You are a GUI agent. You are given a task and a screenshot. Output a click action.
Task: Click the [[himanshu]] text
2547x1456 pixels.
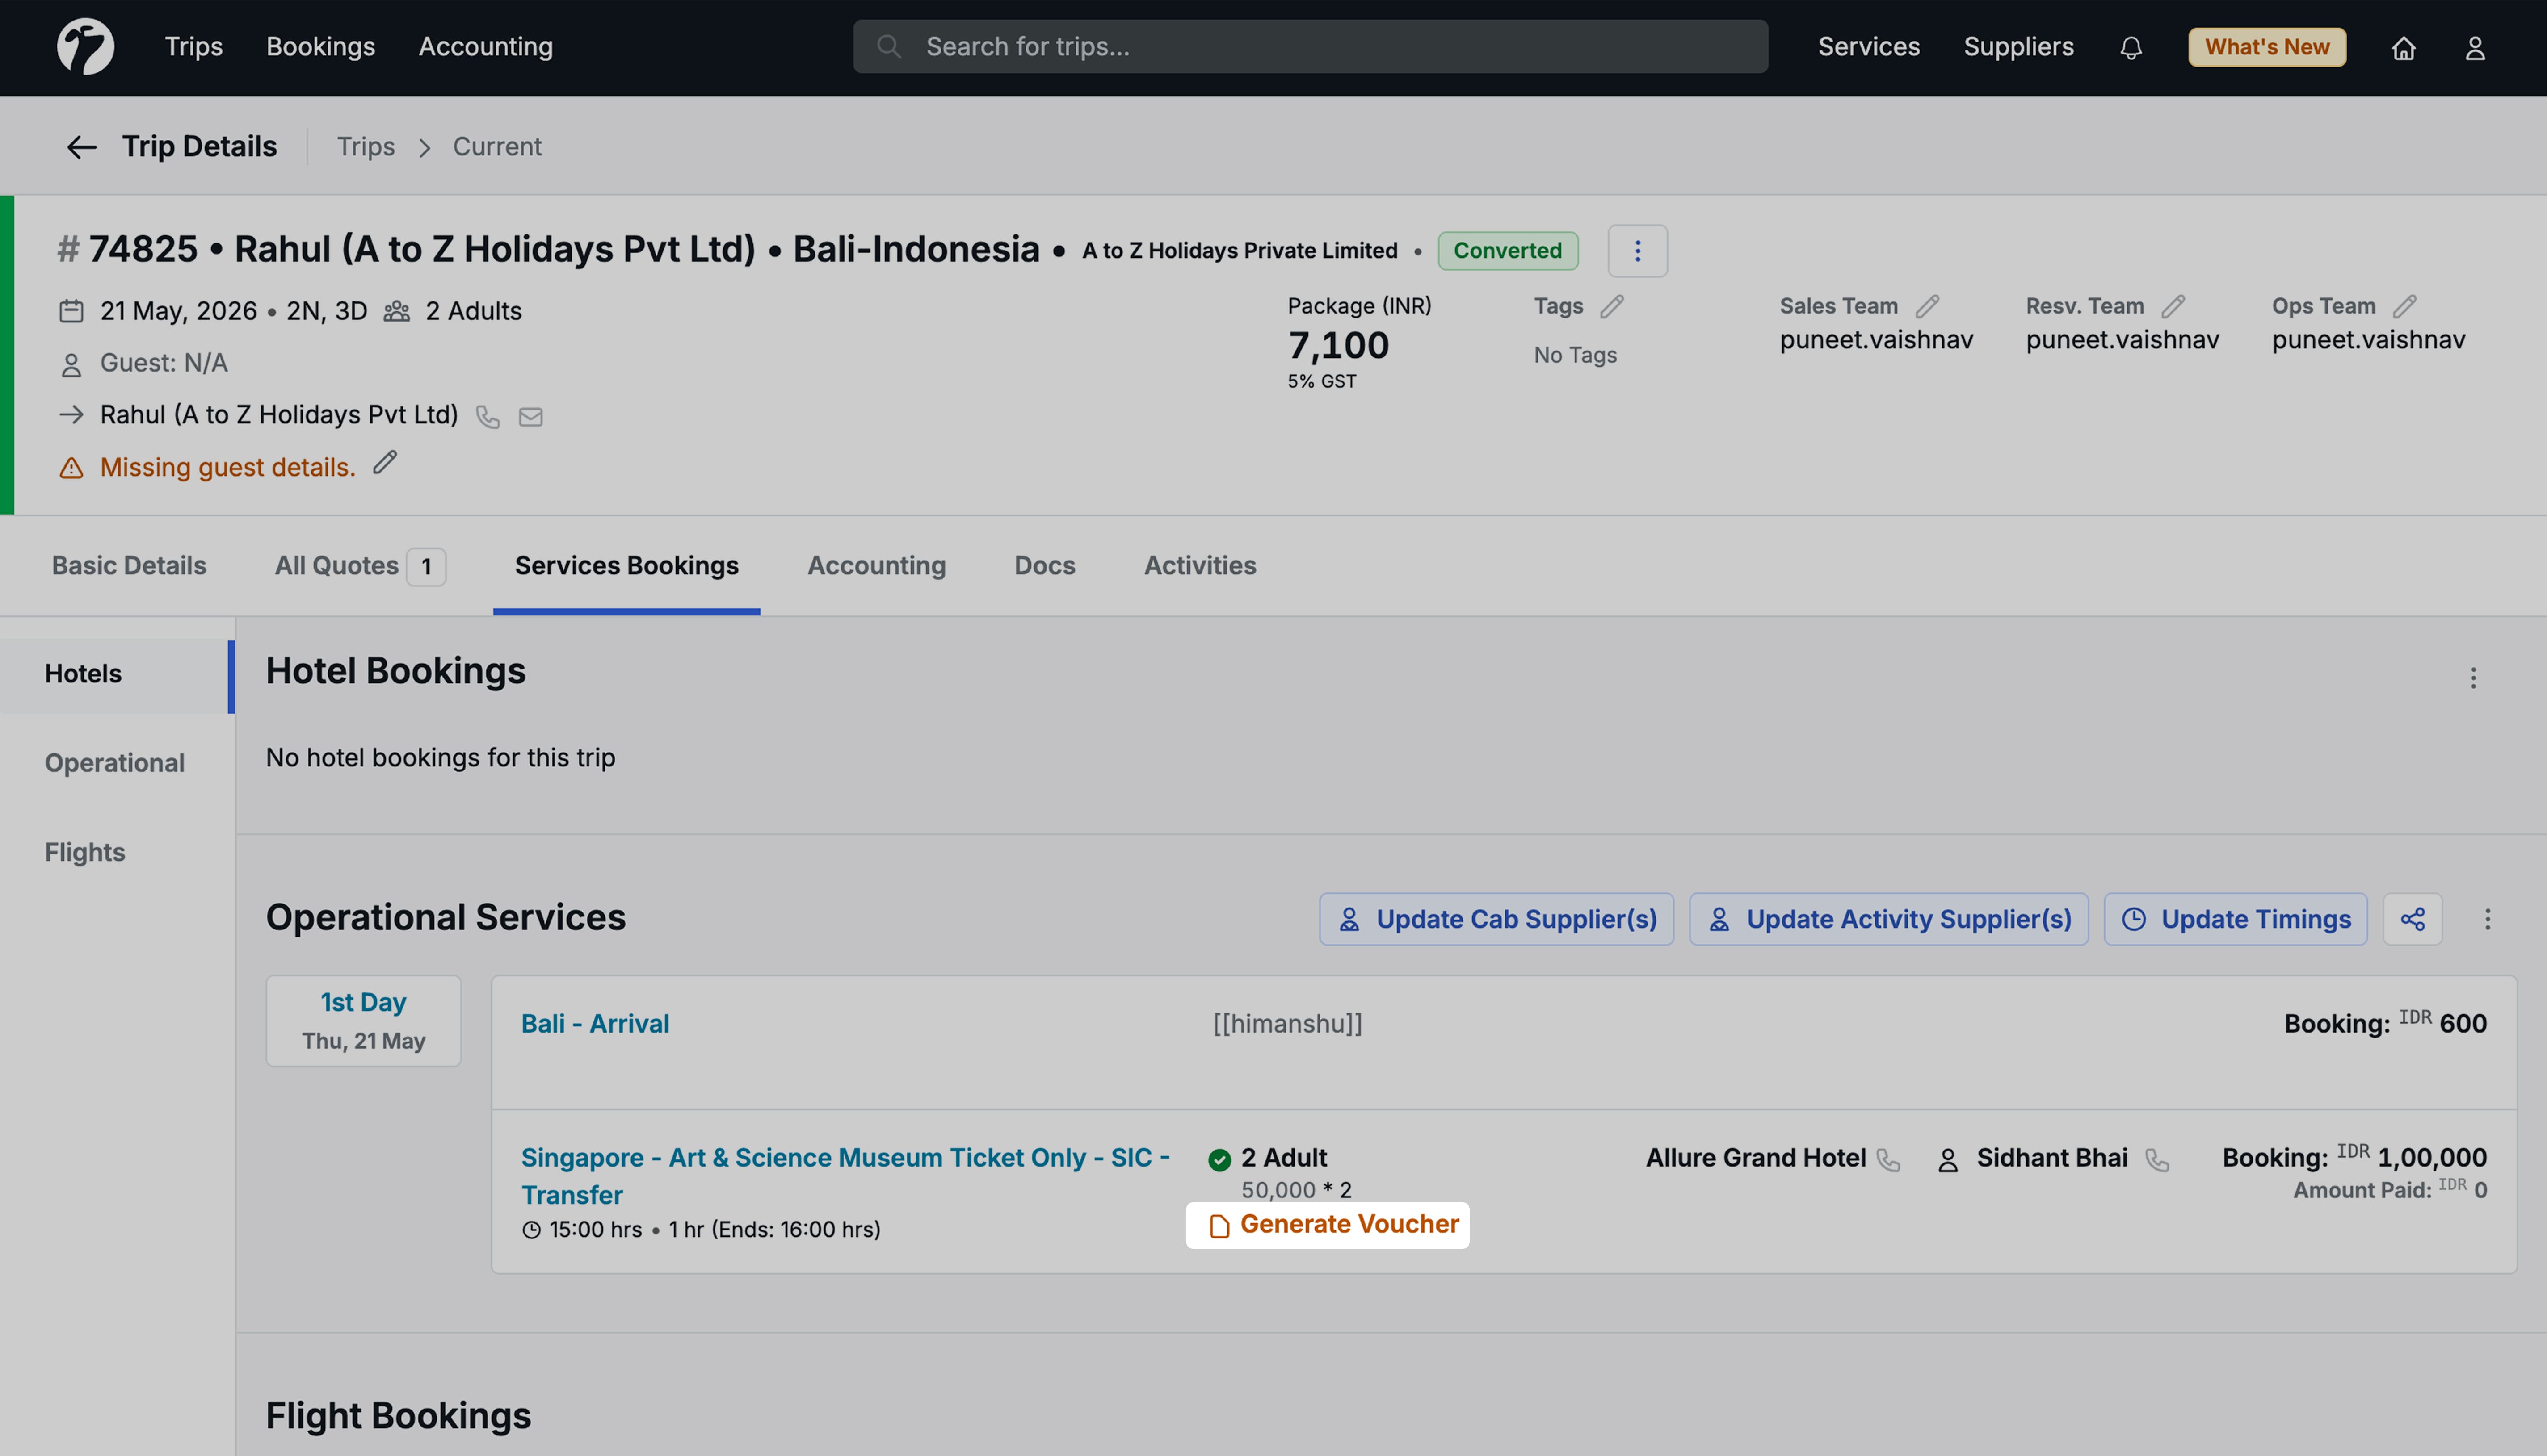coord(1287,1024)
